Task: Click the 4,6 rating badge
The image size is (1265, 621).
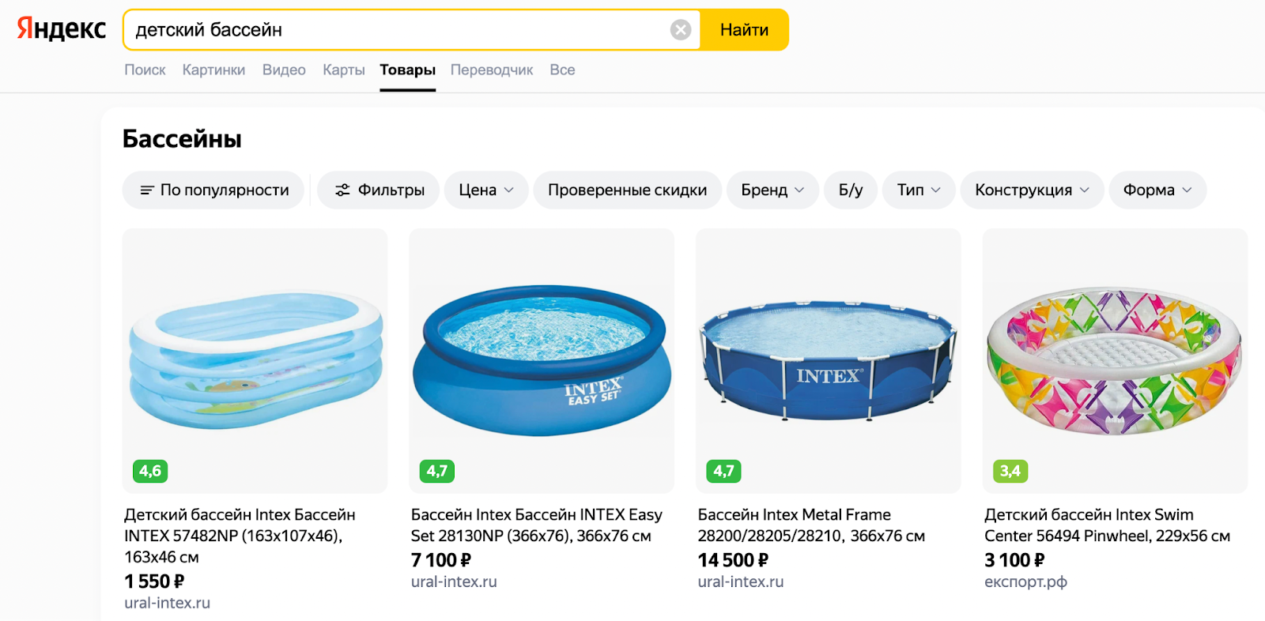Action: click(x=150, y=471)
